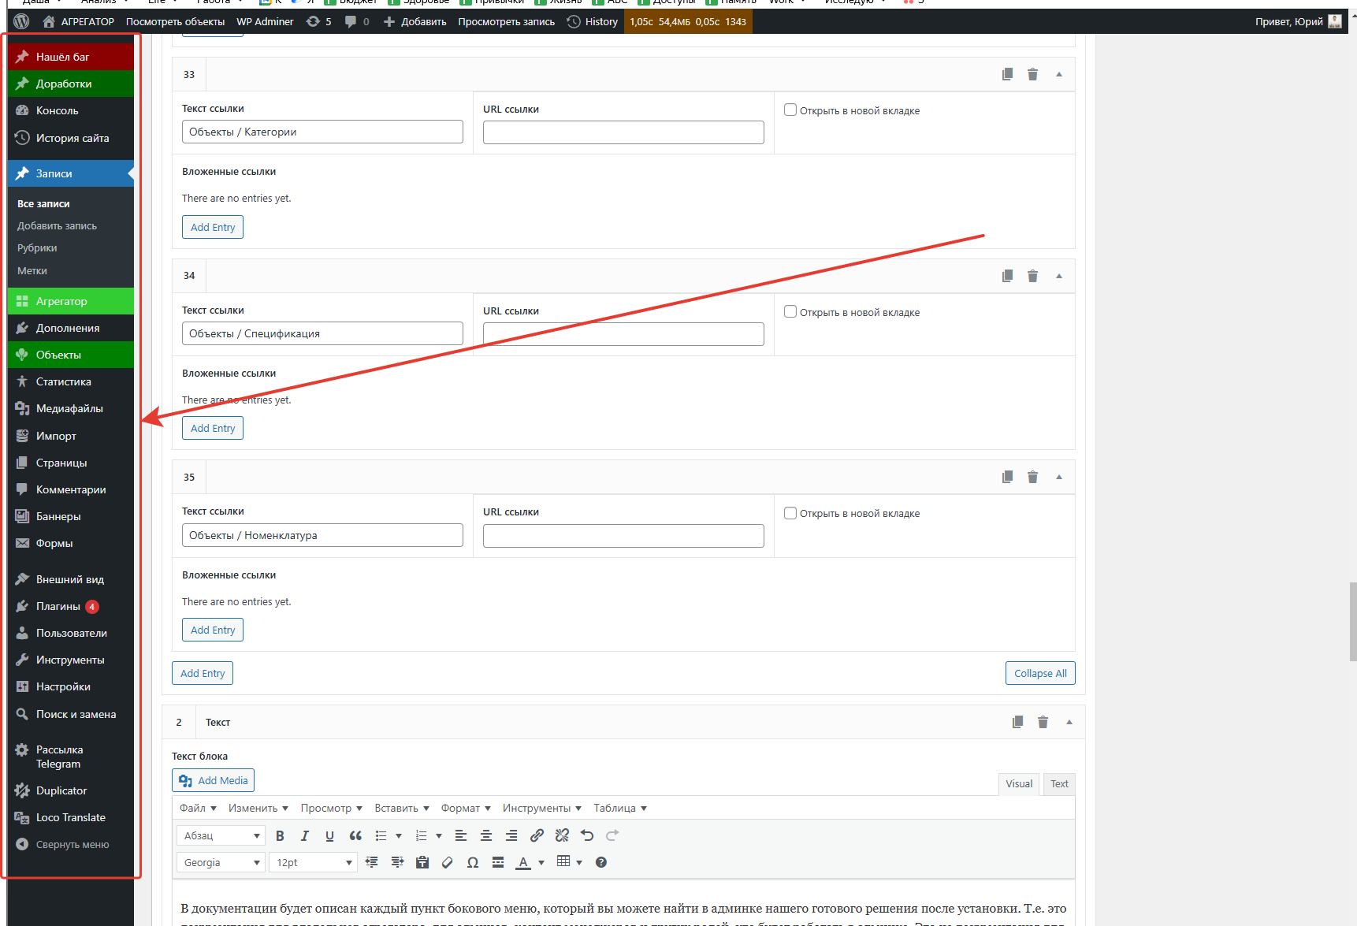The width and height of the screenshot is (1357, 926).
Task: Open the Georgia font family dropdown
Action: tap(221, 862)
